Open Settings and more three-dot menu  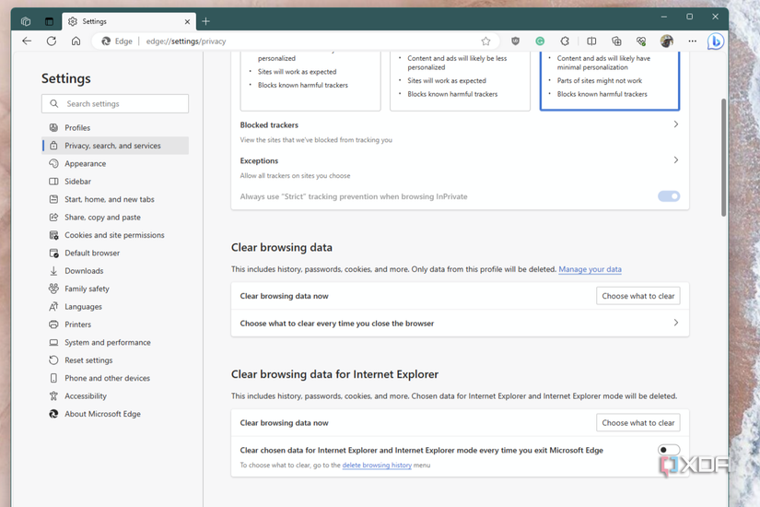[x=692, y=41]
